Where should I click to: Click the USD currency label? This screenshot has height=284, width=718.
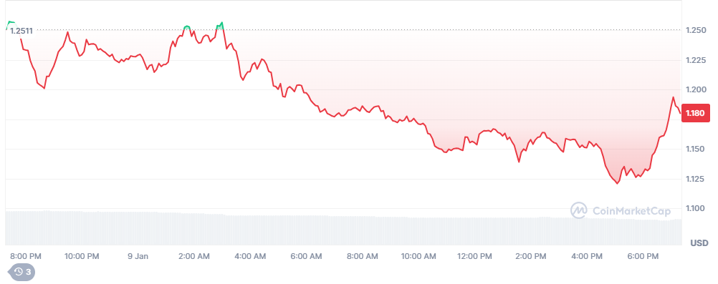point(699,243)
